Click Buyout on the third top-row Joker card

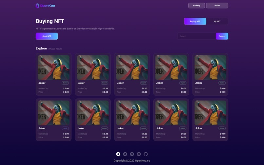pos(143,83)
